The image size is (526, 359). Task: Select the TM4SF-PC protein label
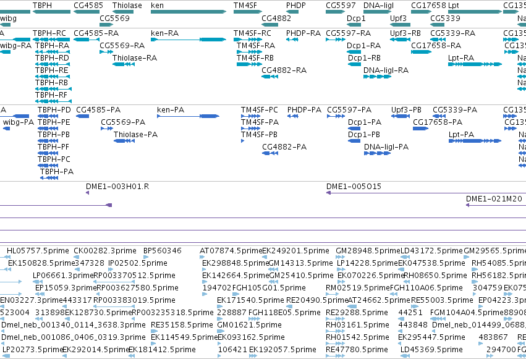(x=260, y=110)
